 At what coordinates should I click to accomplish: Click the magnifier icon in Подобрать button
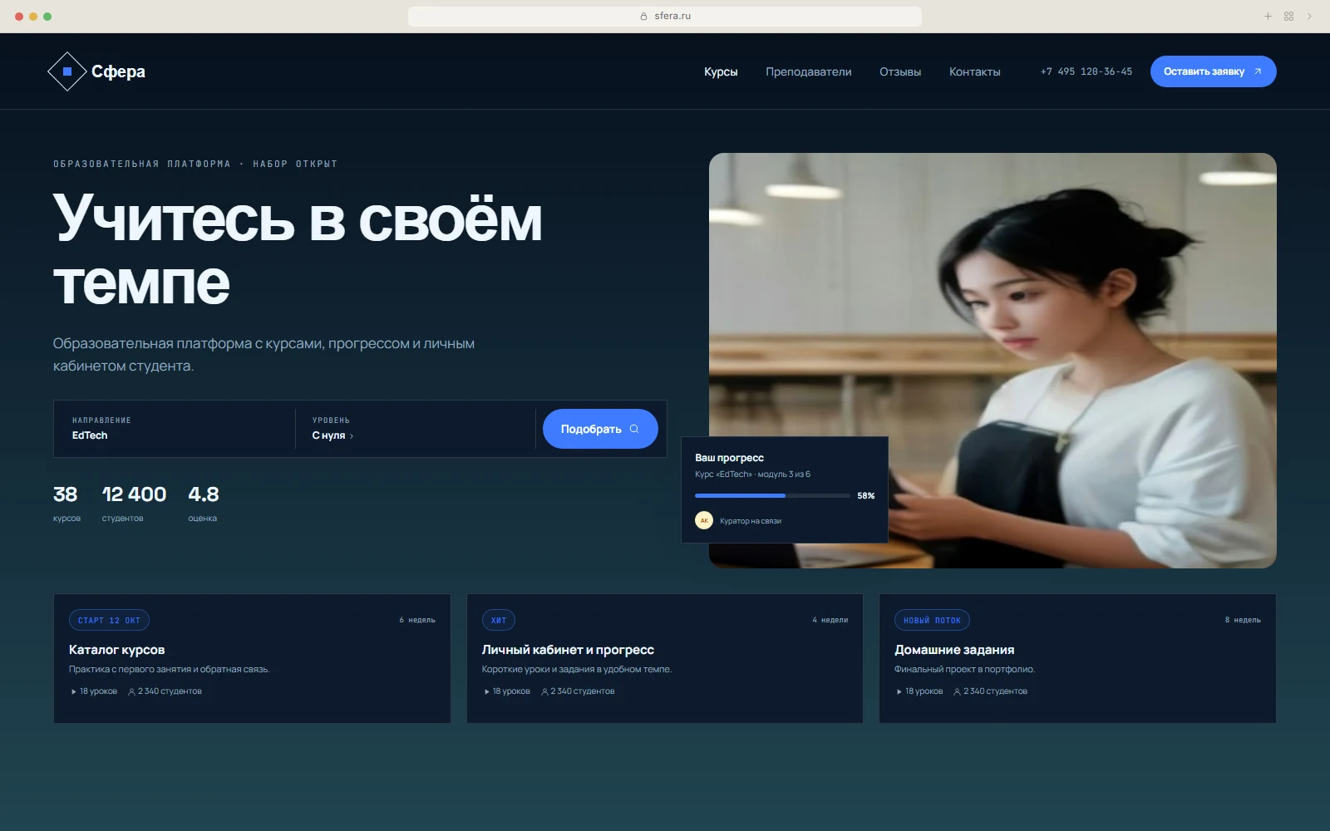[634, 429]
